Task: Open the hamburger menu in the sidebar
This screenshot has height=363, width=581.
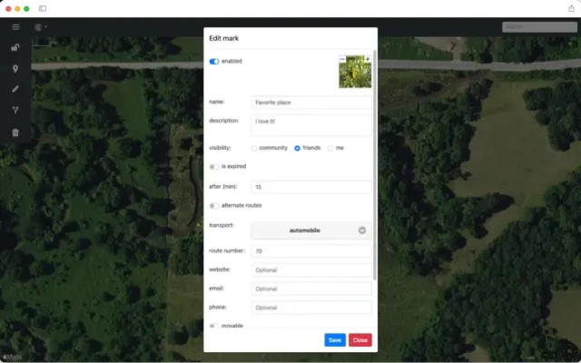Action: coord(15,27)
